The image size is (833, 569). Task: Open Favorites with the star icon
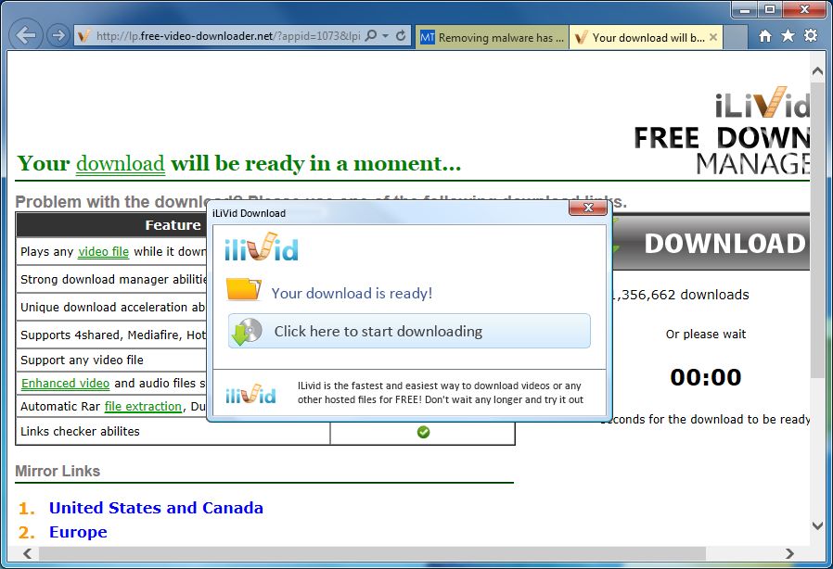click(788, 35)
